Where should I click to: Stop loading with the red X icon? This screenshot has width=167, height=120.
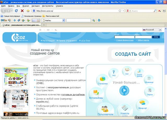[22, 11]
